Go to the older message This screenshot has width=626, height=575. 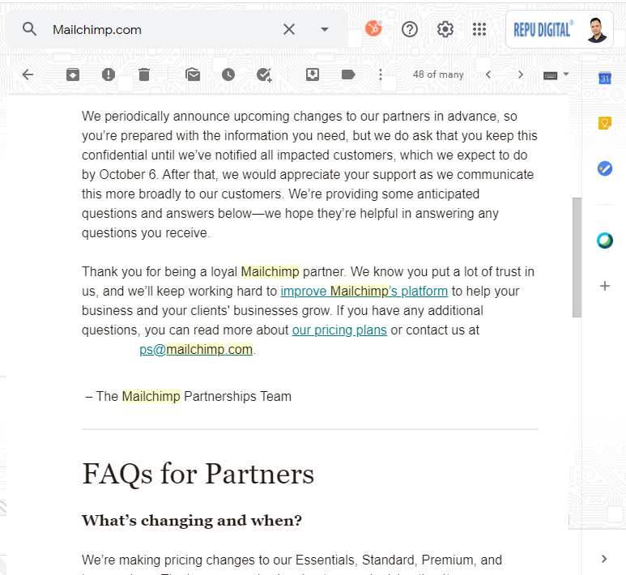tap(520, 75)
